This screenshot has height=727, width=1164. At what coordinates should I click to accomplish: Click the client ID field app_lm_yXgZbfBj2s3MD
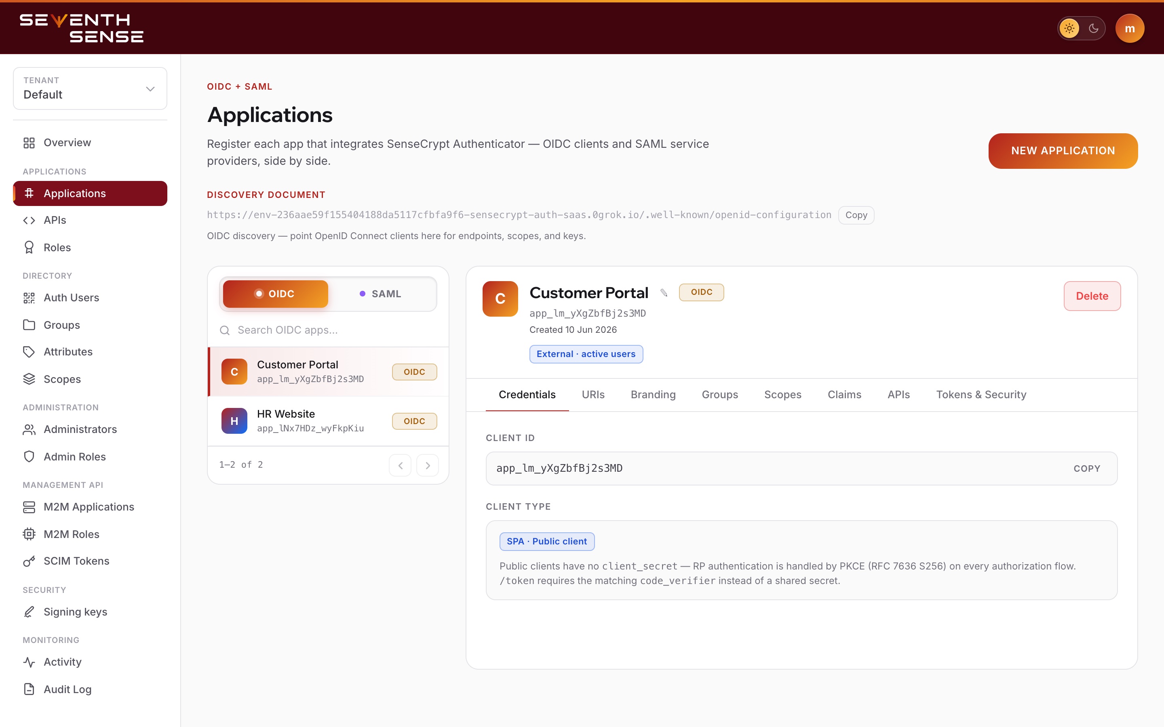(801, 469)
